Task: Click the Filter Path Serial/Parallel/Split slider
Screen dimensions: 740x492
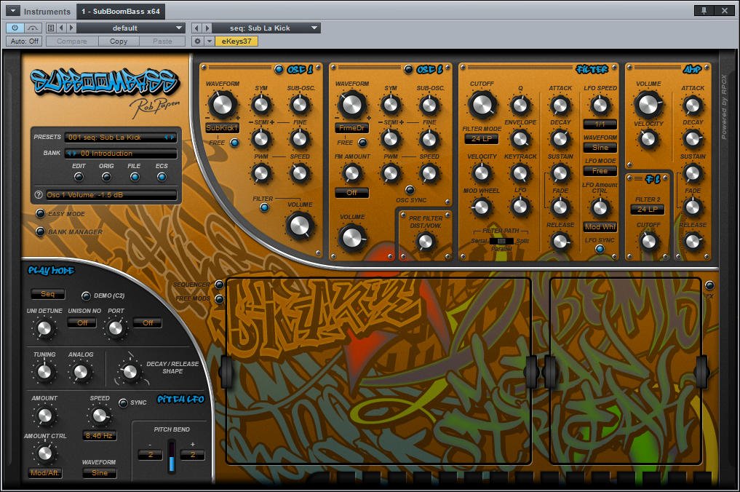Action: click(x=501, y=241)
